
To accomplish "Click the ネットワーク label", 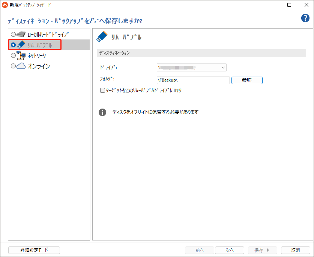I will point(37,56).
